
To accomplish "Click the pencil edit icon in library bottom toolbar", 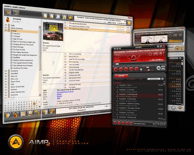I will coord(52,112).
